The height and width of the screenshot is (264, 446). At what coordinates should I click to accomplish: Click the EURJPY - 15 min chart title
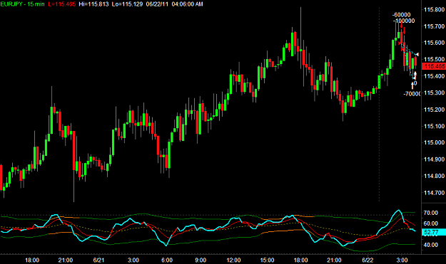click(22, 4)
